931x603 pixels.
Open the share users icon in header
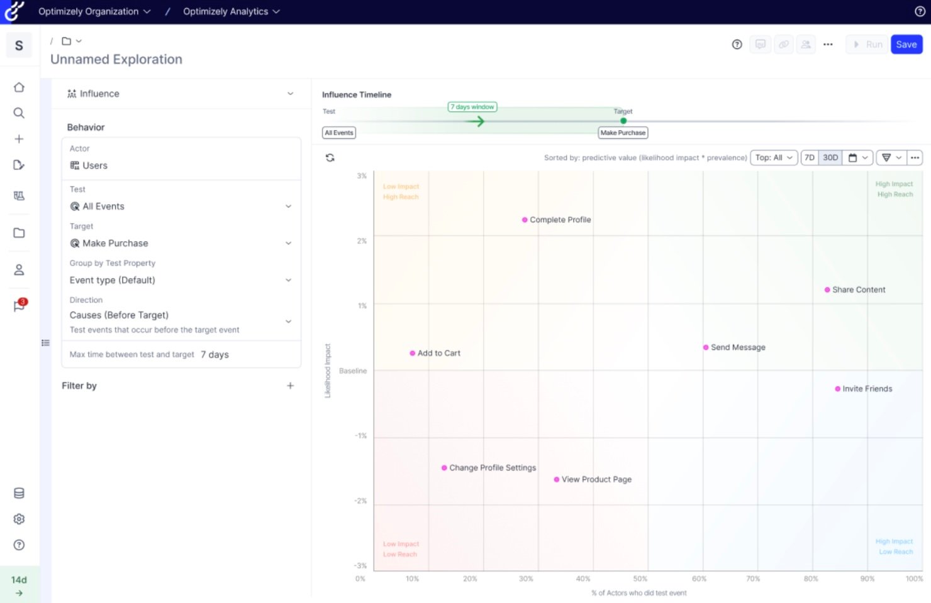[806, 45]
